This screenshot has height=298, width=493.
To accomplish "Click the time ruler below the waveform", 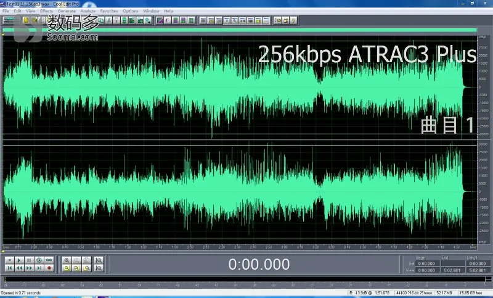I will (240, 247).
